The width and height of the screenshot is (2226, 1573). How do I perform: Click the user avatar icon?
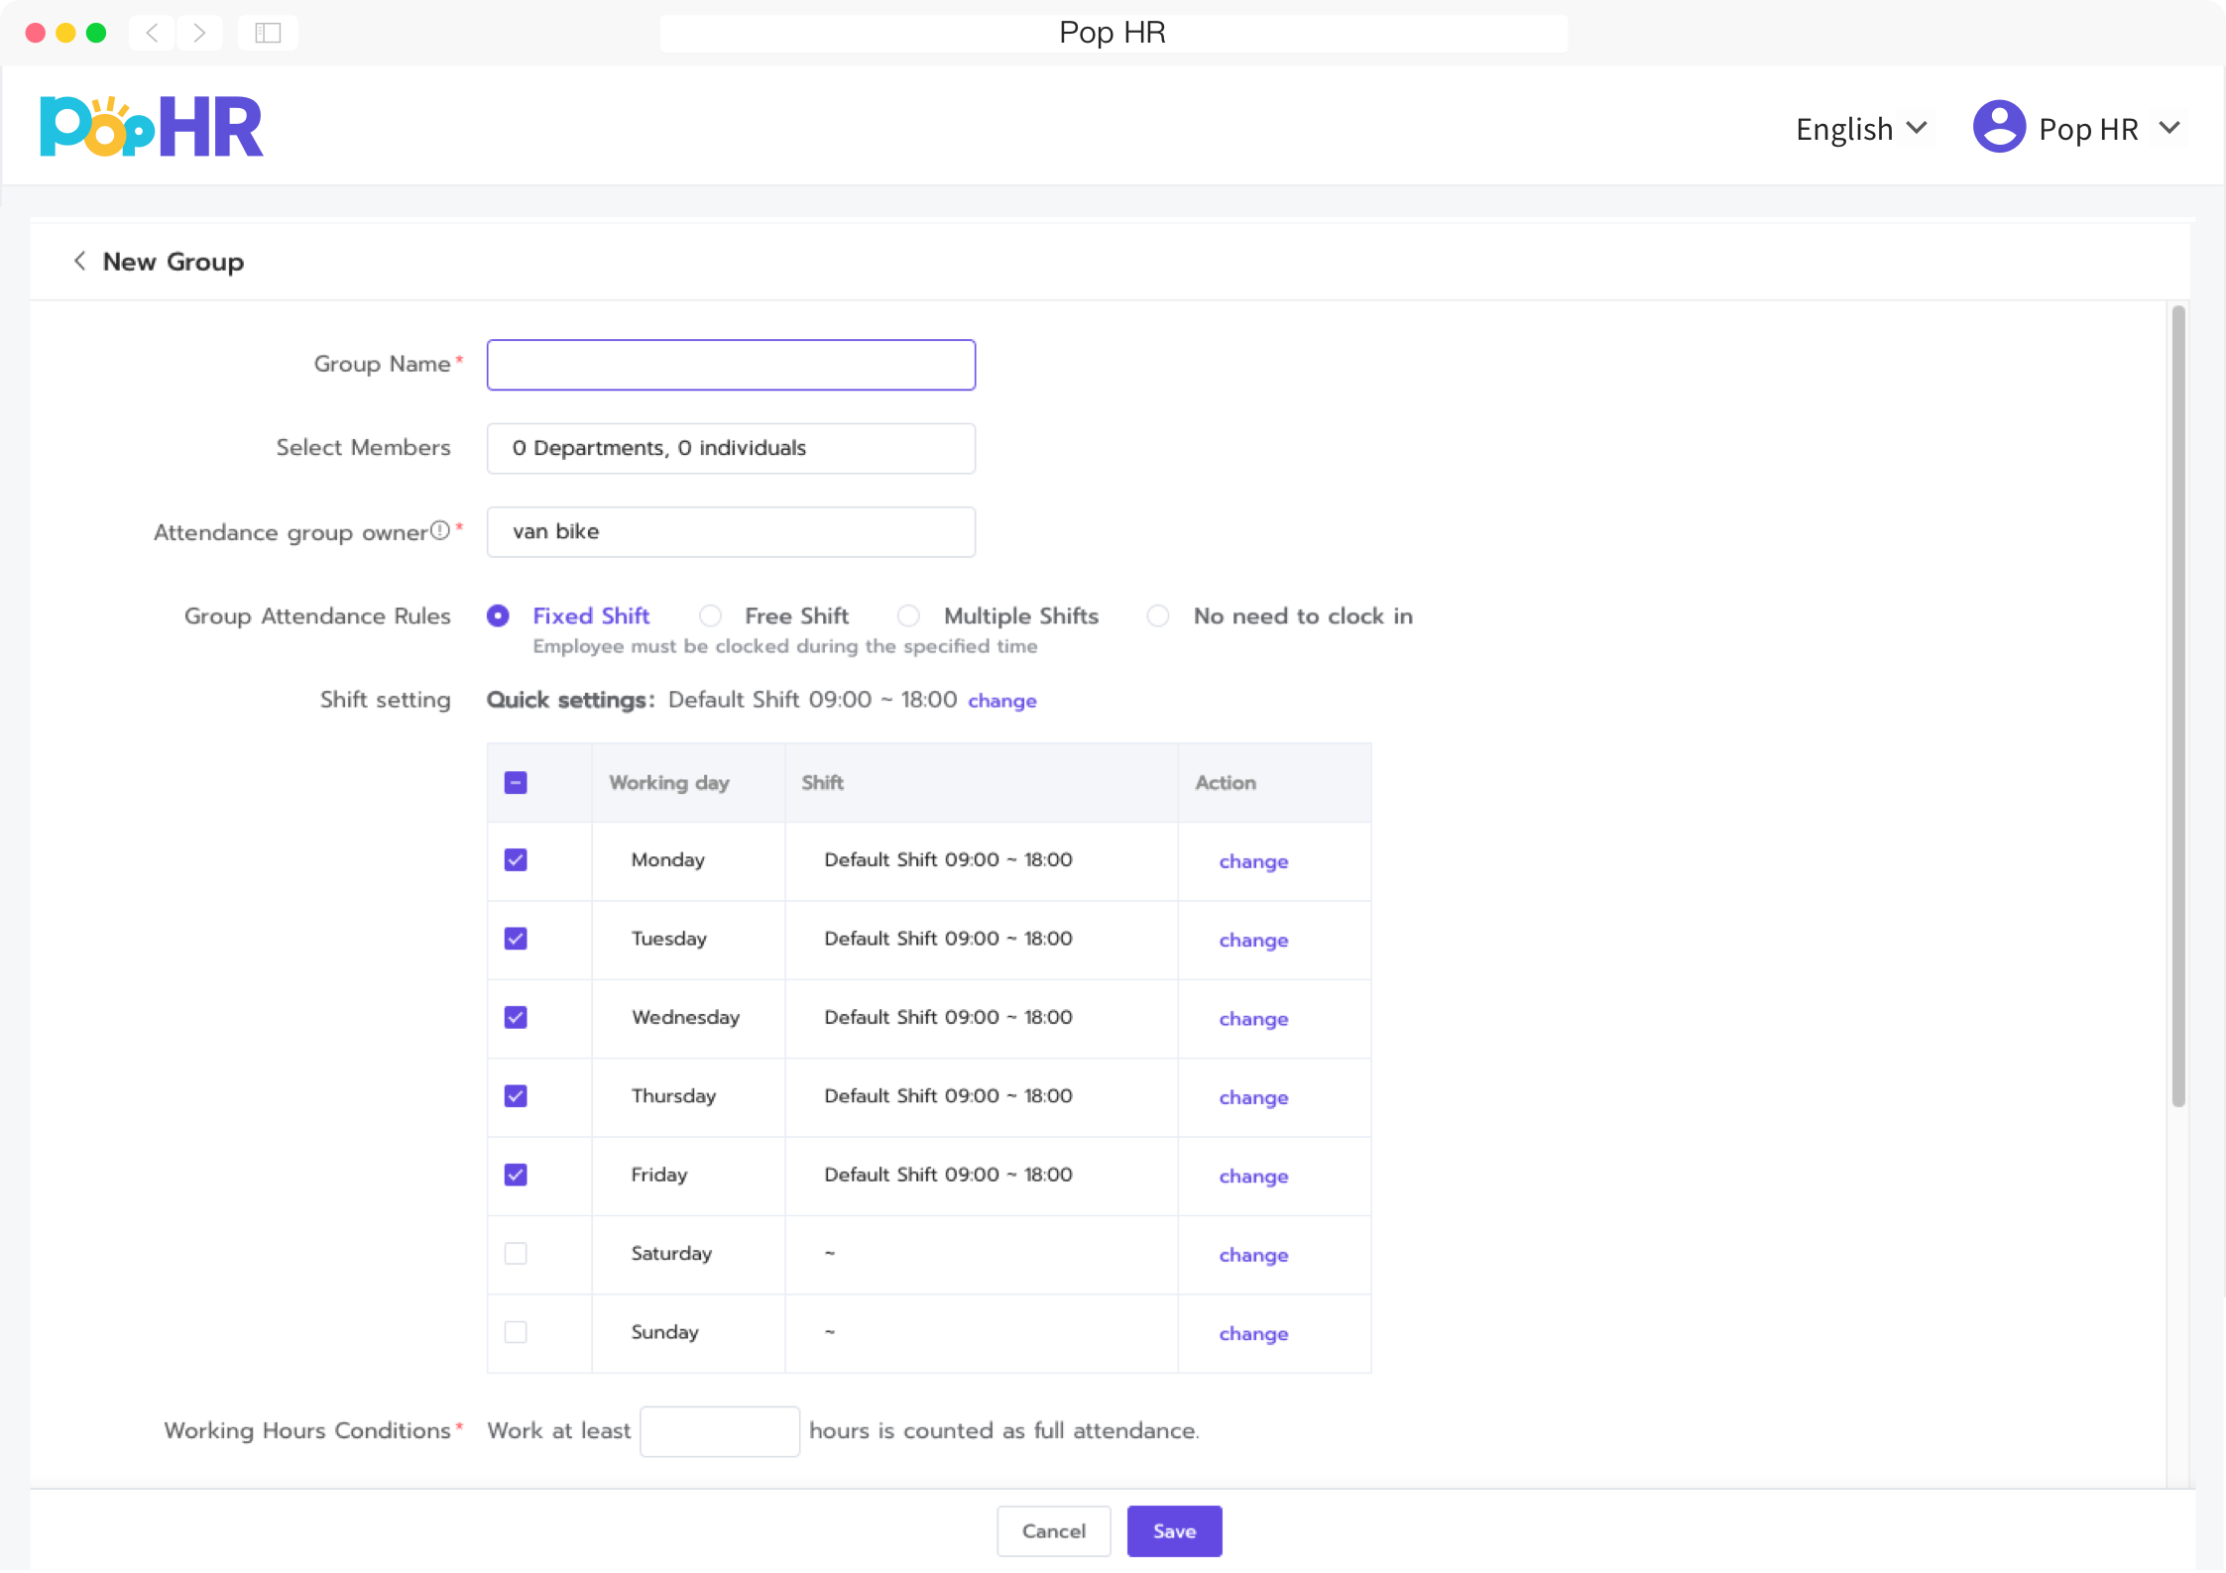(1999, 128)
